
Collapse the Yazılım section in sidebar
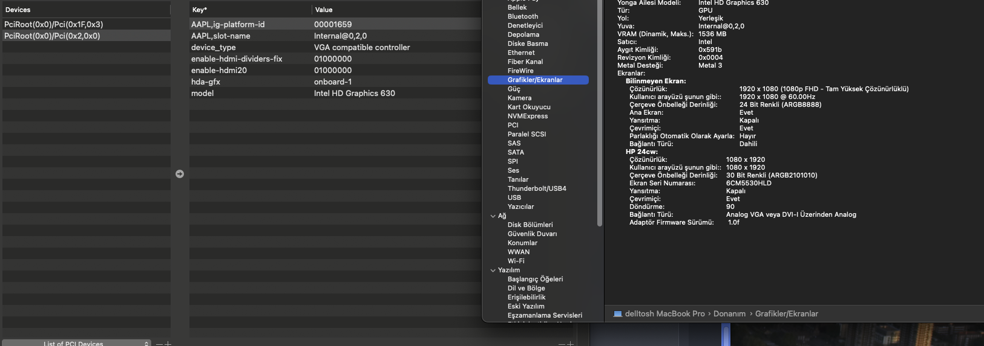493,271
